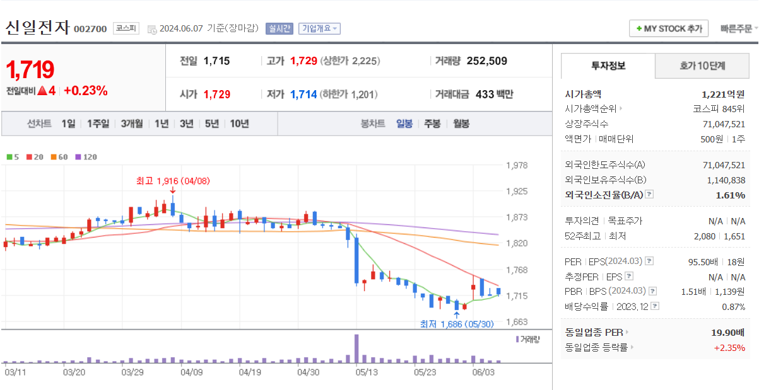Image resolution: width=759 pixels, height=390 pixels.
Task: Click the 배당수익률 0.87% value
Action: [734, 306]
